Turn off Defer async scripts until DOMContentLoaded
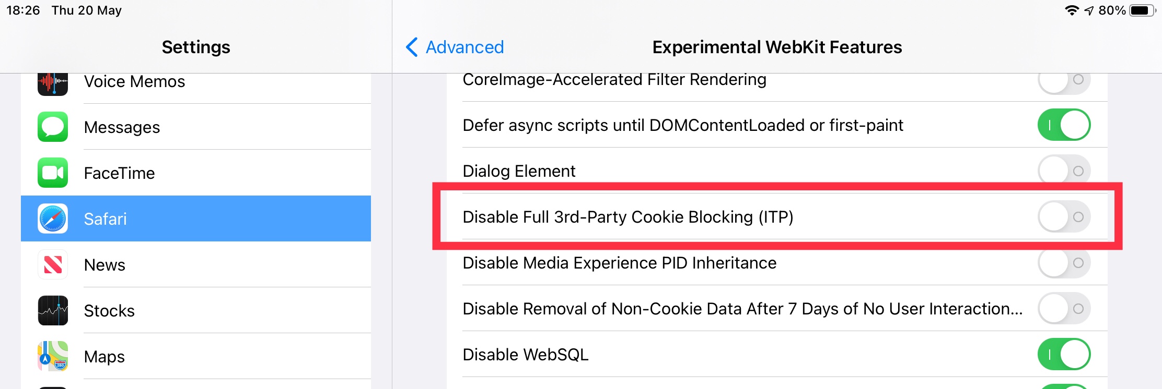Screen dimensions: 1162x389 tap(1064, 125)
